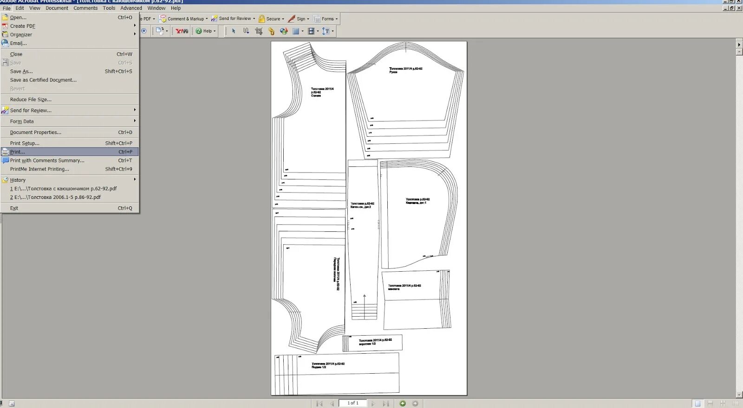Choose Print with Comments Summary...
The height and width of the screenshot is (408, 743).
pyautogui.click(x=70, y=160)
